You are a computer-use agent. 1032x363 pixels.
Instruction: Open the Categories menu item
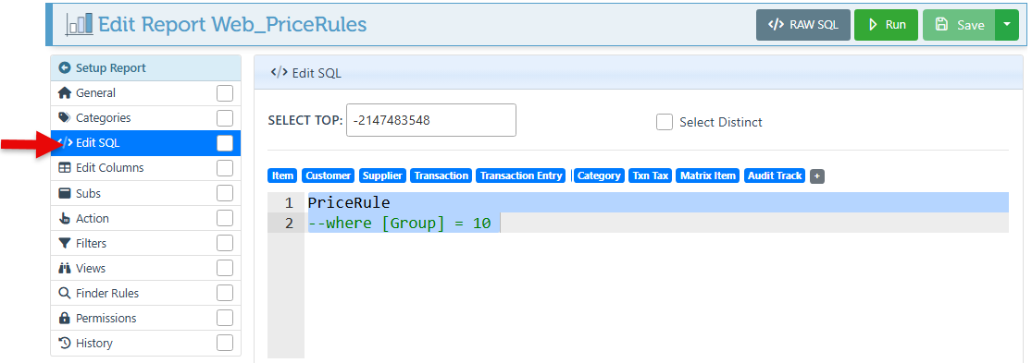(x=145, y=118)
